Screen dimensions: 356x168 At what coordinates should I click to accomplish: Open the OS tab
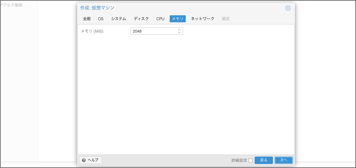coord(101,19)
